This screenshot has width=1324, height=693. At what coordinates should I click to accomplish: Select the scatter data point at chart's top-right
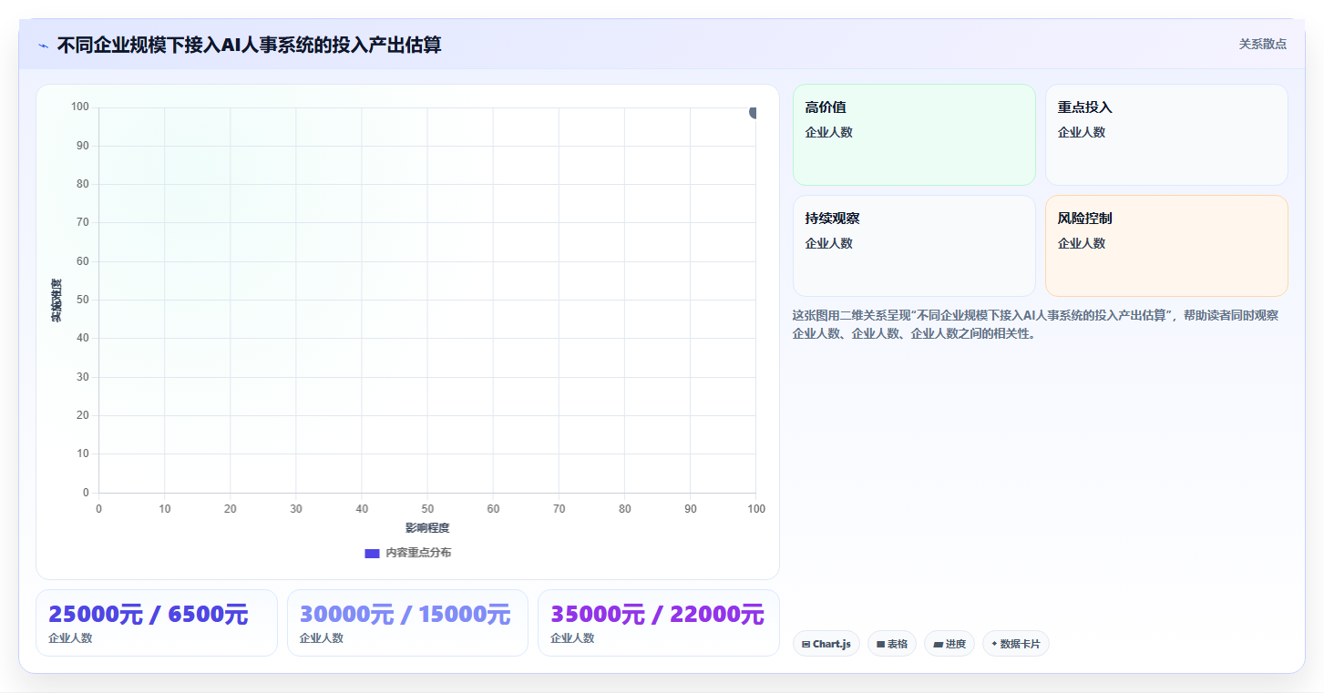click(x=754, y=112)
